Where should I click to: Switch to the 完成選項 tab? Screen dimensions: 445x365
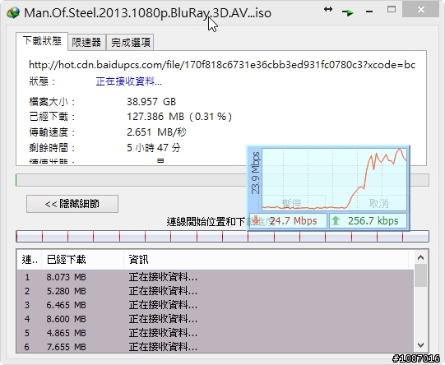tap(130, 42)
